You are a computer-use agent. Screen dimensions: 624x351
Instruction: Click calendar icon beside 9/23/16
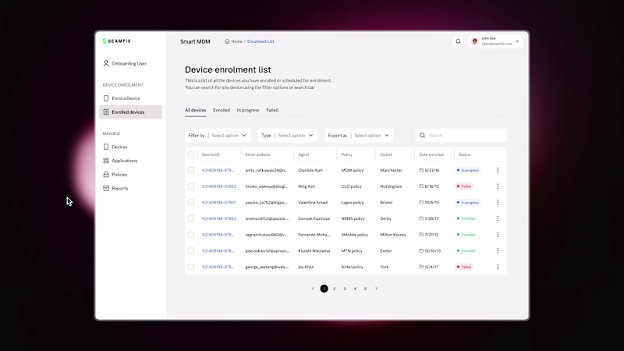pyautogui.click(x=421, y=170)
